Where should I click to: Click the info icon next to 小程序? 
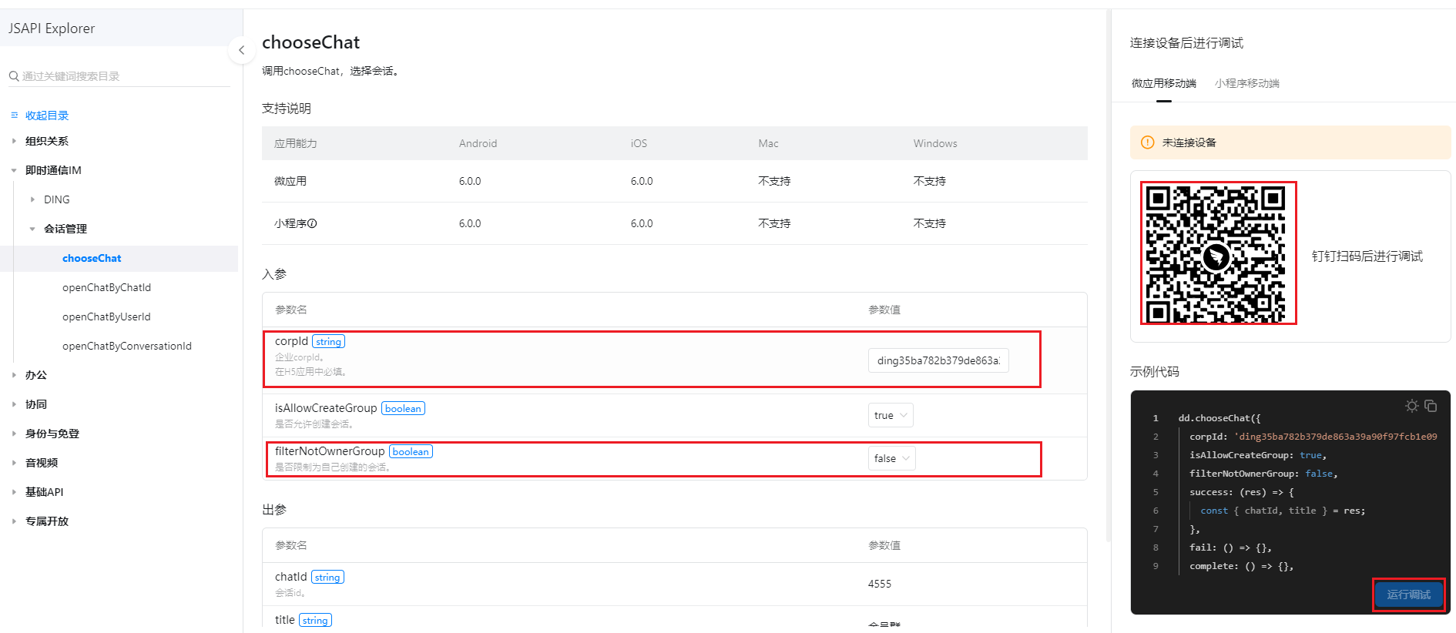point(313,224)
